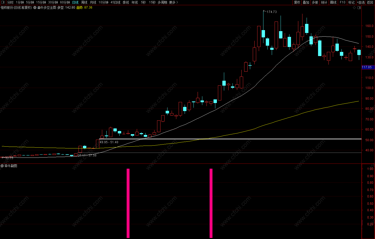This screenshot has height=239, width=375.
Task: Select the 45日线 period
Action: (x=115, y=2)
